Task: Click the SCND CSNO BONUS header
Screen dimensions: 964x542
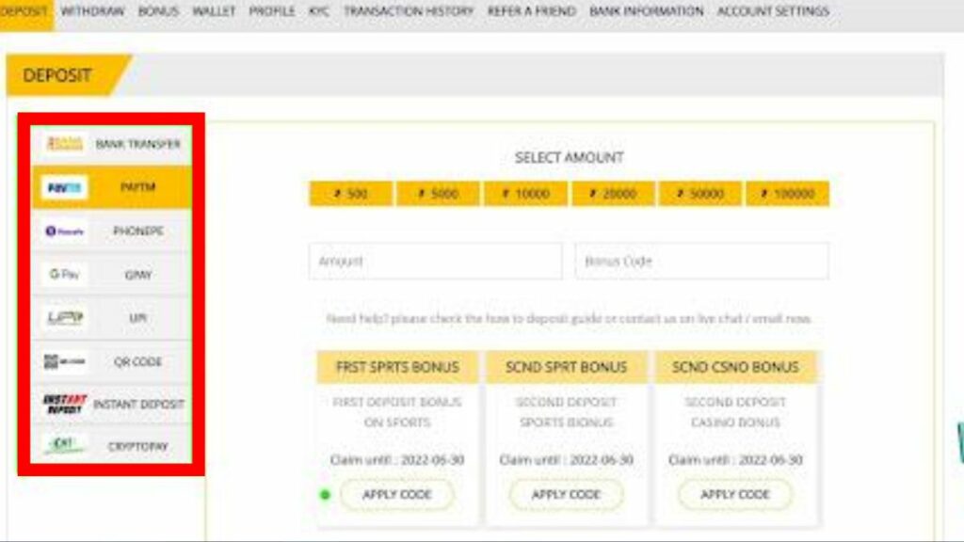Action: click(735, 367)
